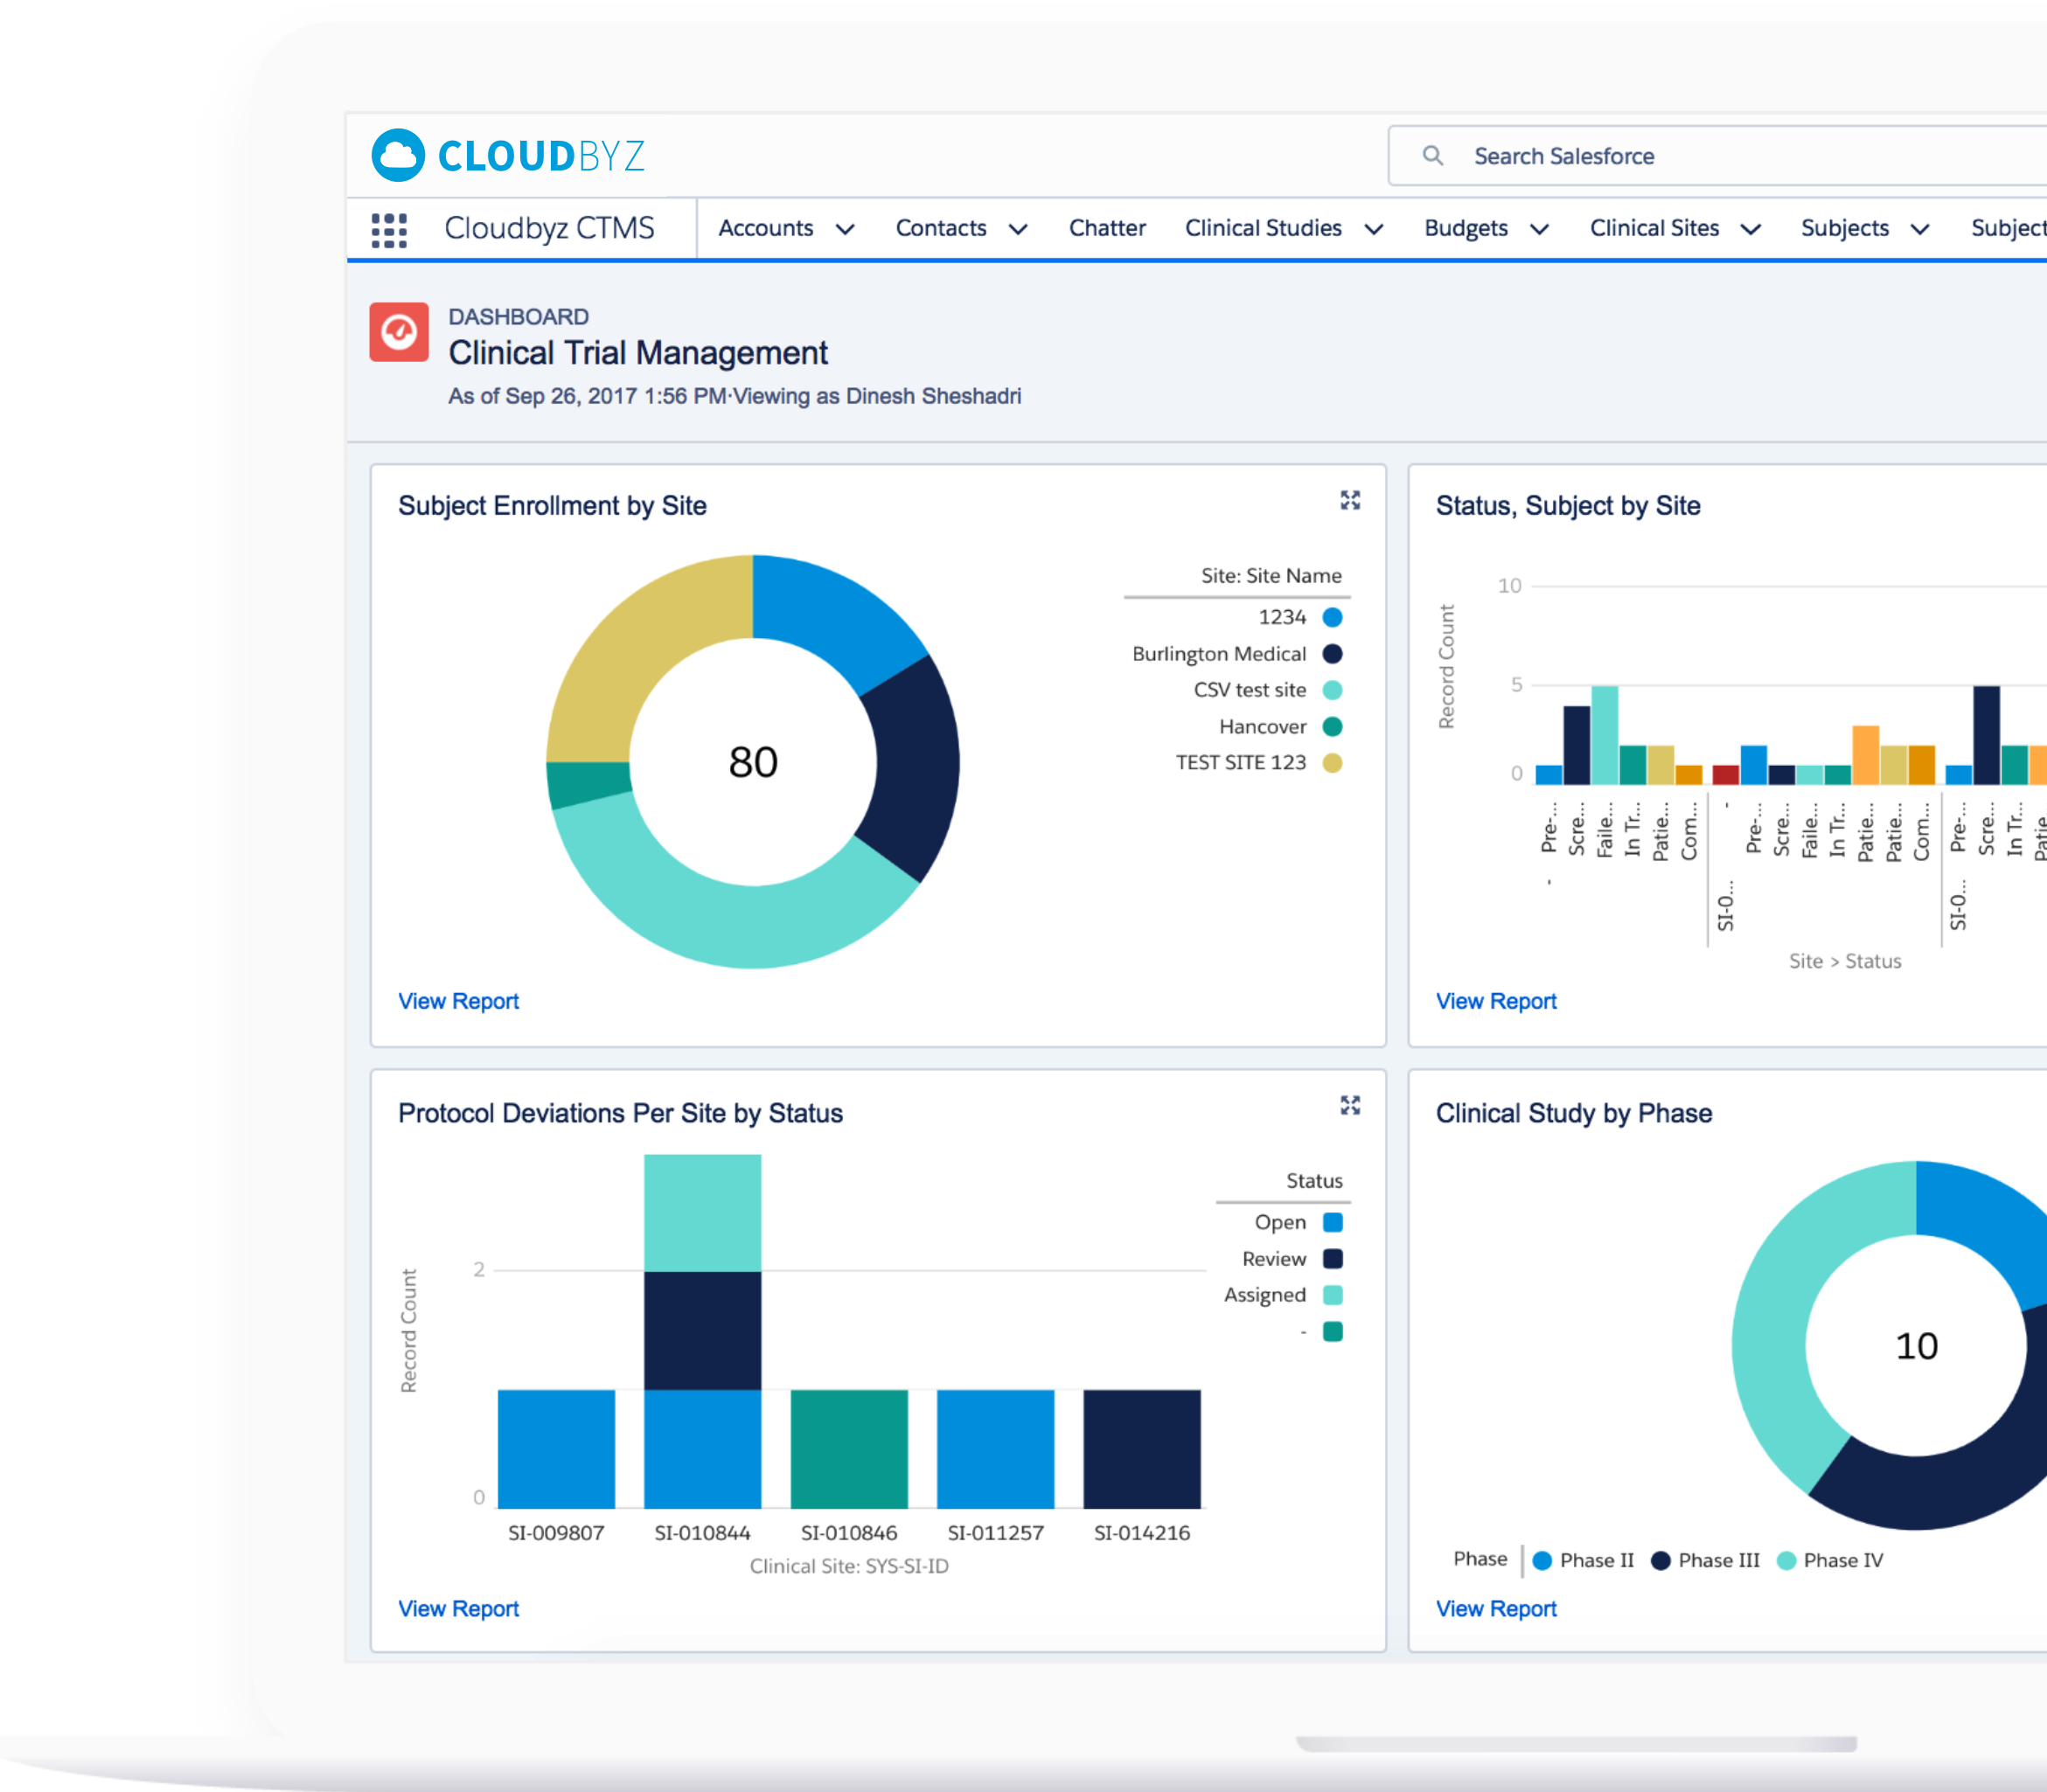2047x1792 pixels.
Task: Open the Accounts tab dropdown arrow
Action: point(846,229)
